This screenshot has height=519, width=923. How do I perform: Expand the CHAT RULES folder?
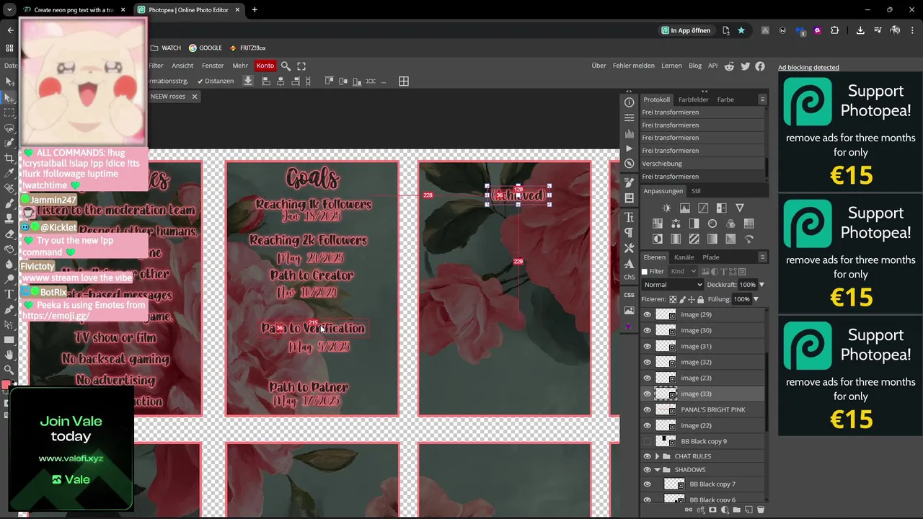pos(657,456)
